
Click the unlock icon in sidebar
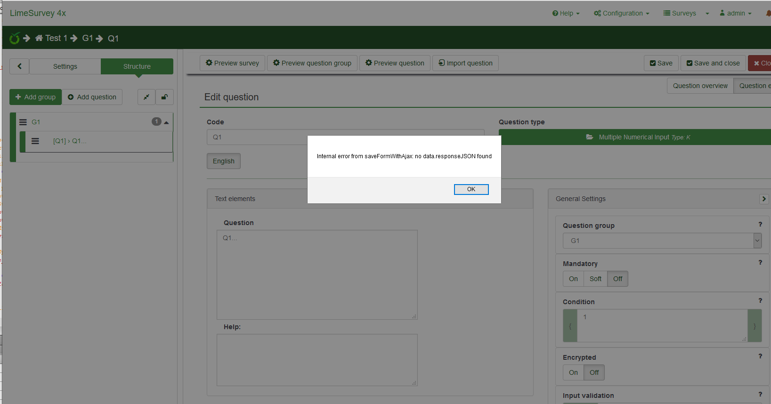[164, 97]
